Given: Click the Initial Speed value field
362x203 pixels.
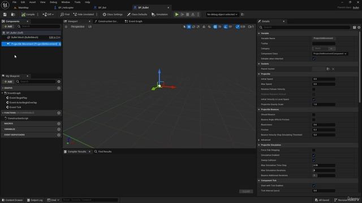Looking at the screenshot, I should pos(324,79).
